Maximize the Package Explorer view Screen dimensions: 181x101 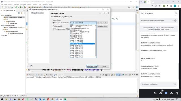[24, 10]
